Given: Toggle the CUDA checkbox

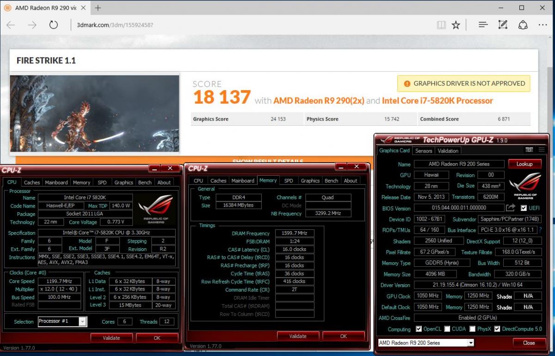Looking at the screenshot, I should [x=447, y=329].
